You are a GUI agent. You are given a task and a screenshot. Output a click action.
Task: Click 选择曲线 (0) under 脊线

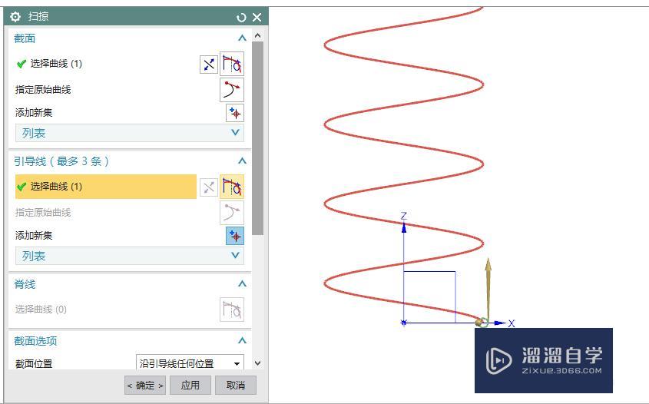pos(41,310)
